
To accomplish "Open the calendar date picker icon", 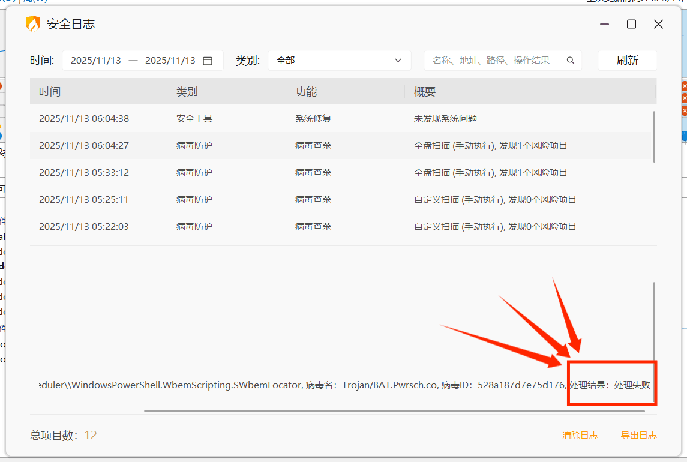I will [208, 61].
